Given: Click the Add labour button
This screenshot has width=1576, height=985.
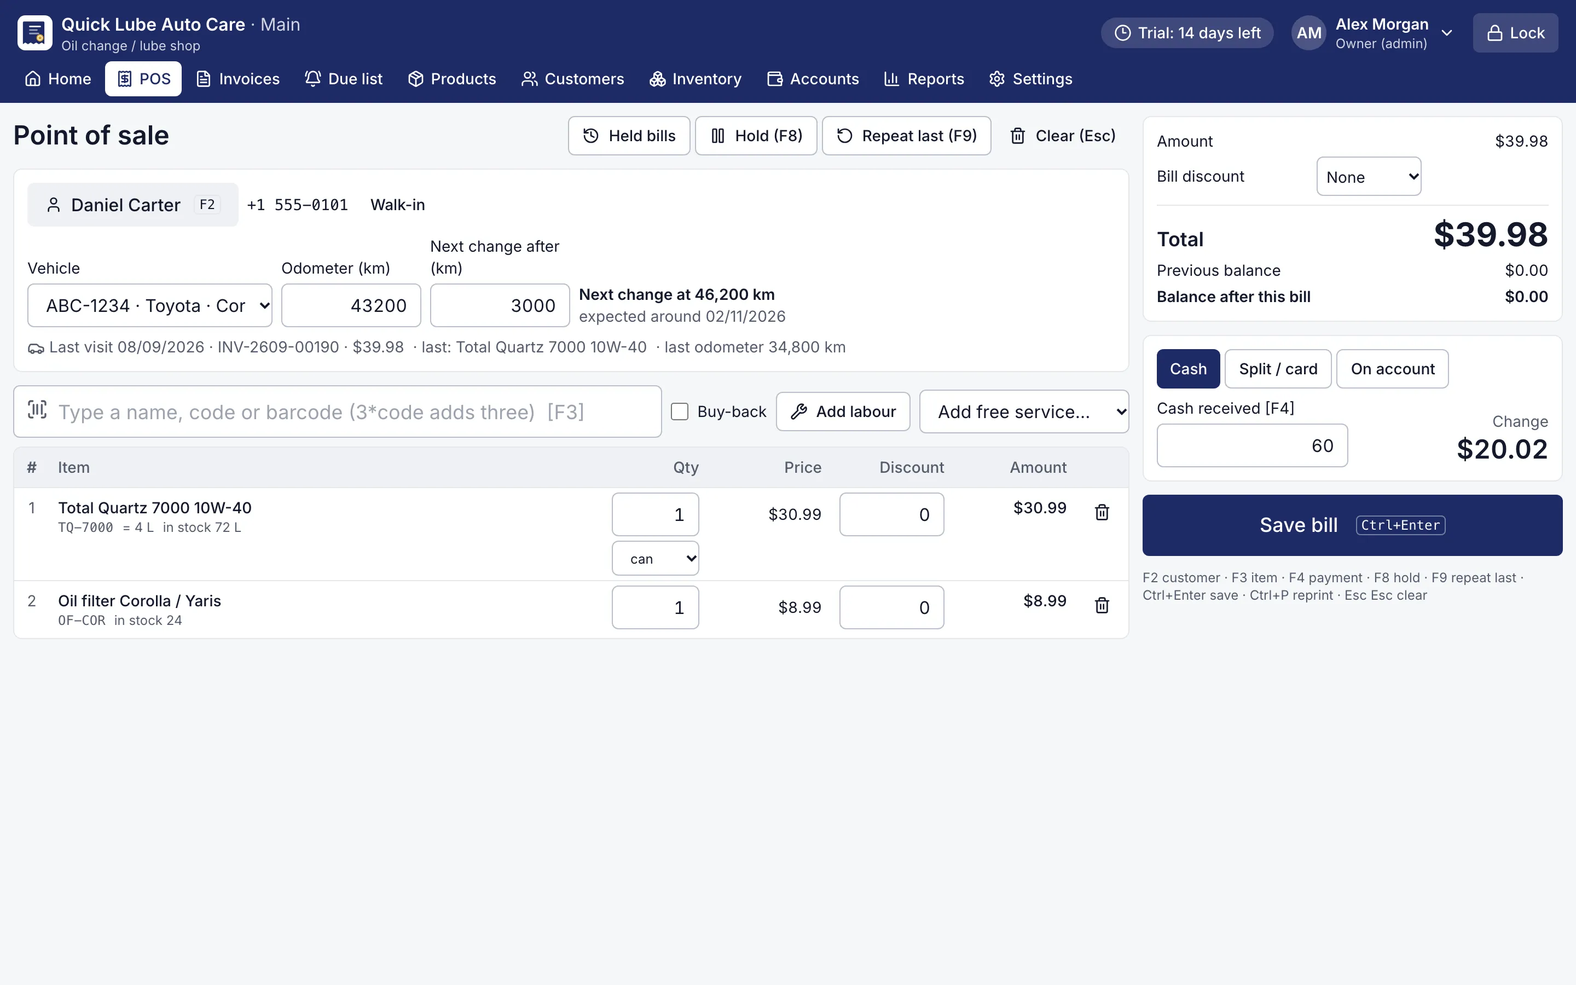Looking at the screenshot, I should [x=843, y=412].
